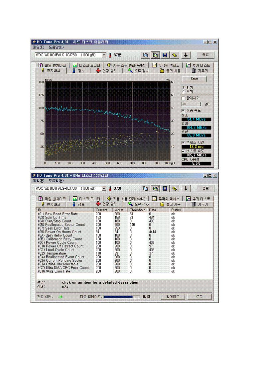Click Status column header
This screenshot has width=264, height=373.
[176, 210]
